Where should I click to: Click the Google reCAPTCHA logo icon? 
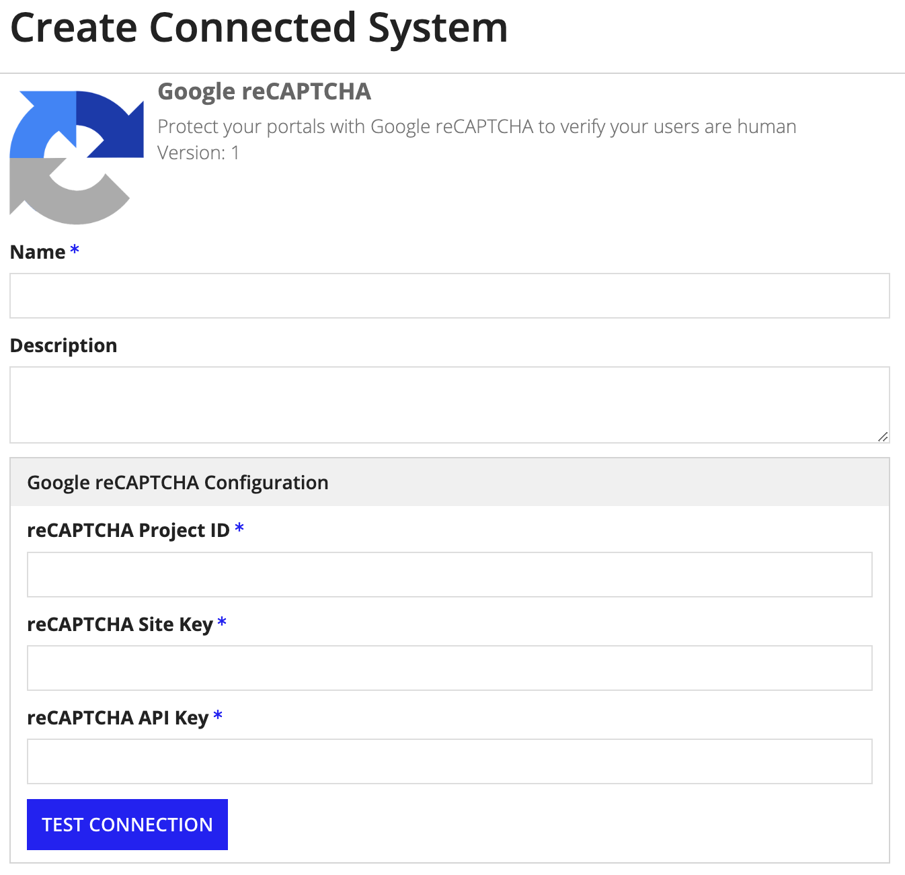tap(77, 158)
